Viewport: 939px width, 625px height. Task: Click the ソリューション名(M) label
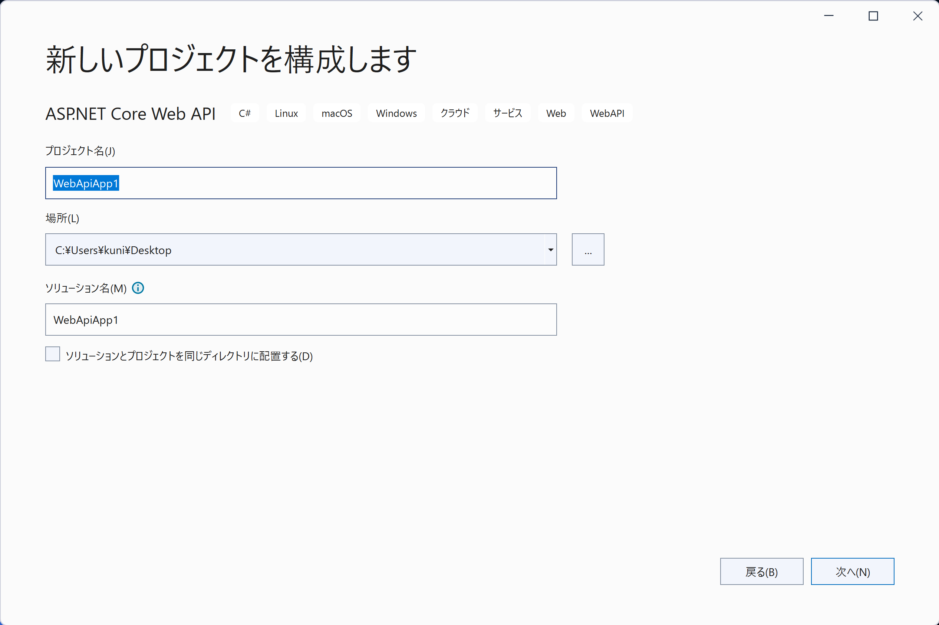click(86, 288)
